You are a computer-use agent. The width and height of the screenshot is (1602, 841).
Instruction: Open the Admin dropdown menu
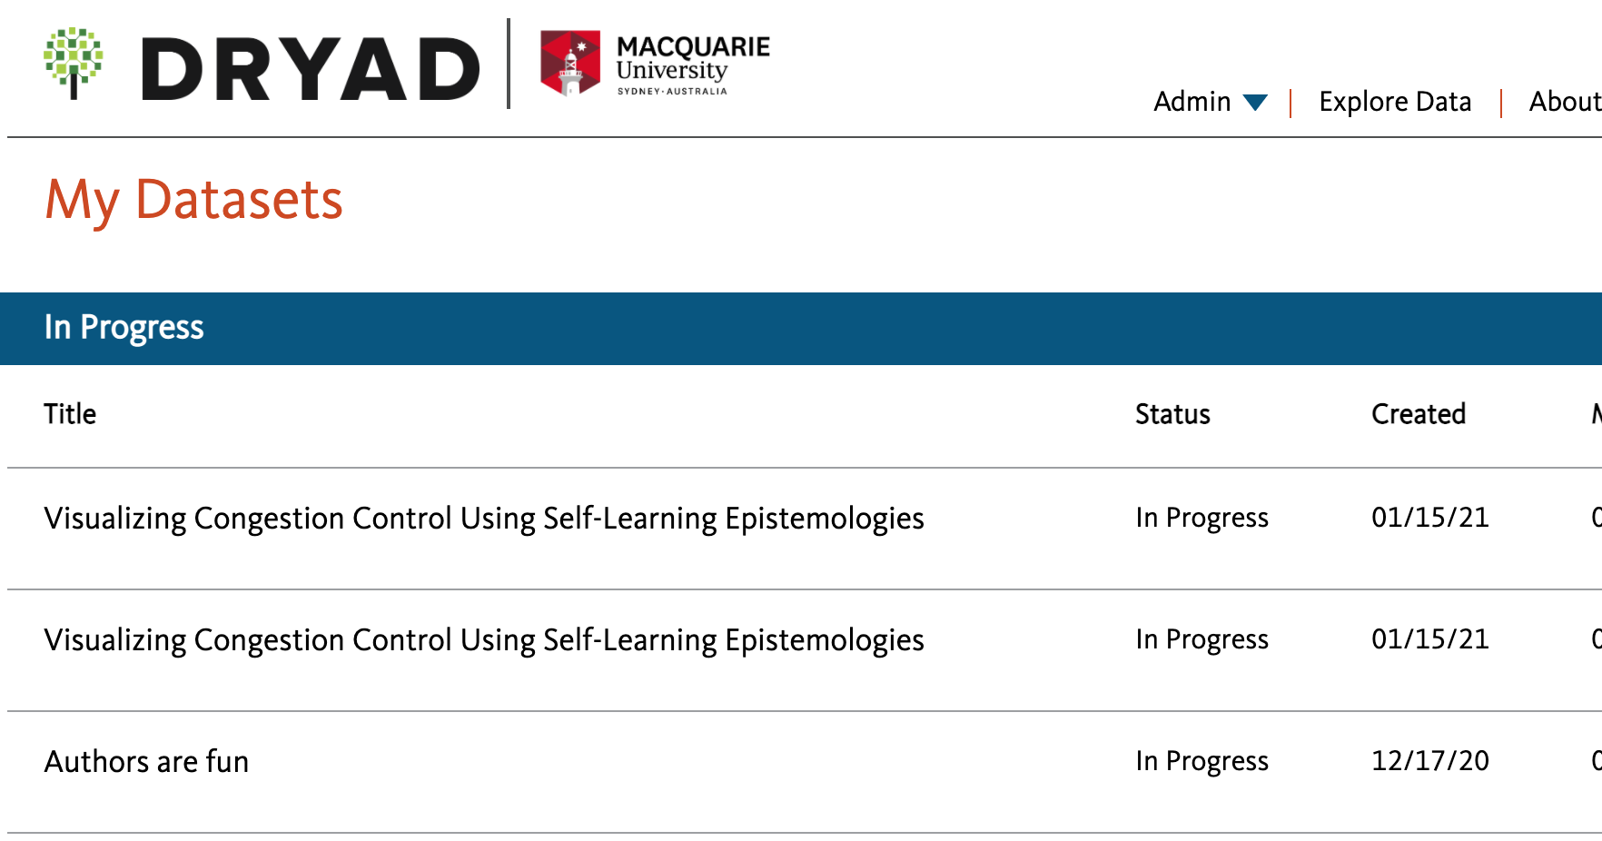1192,102
